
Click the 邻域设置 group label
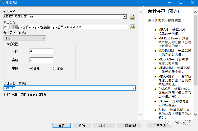12,44
